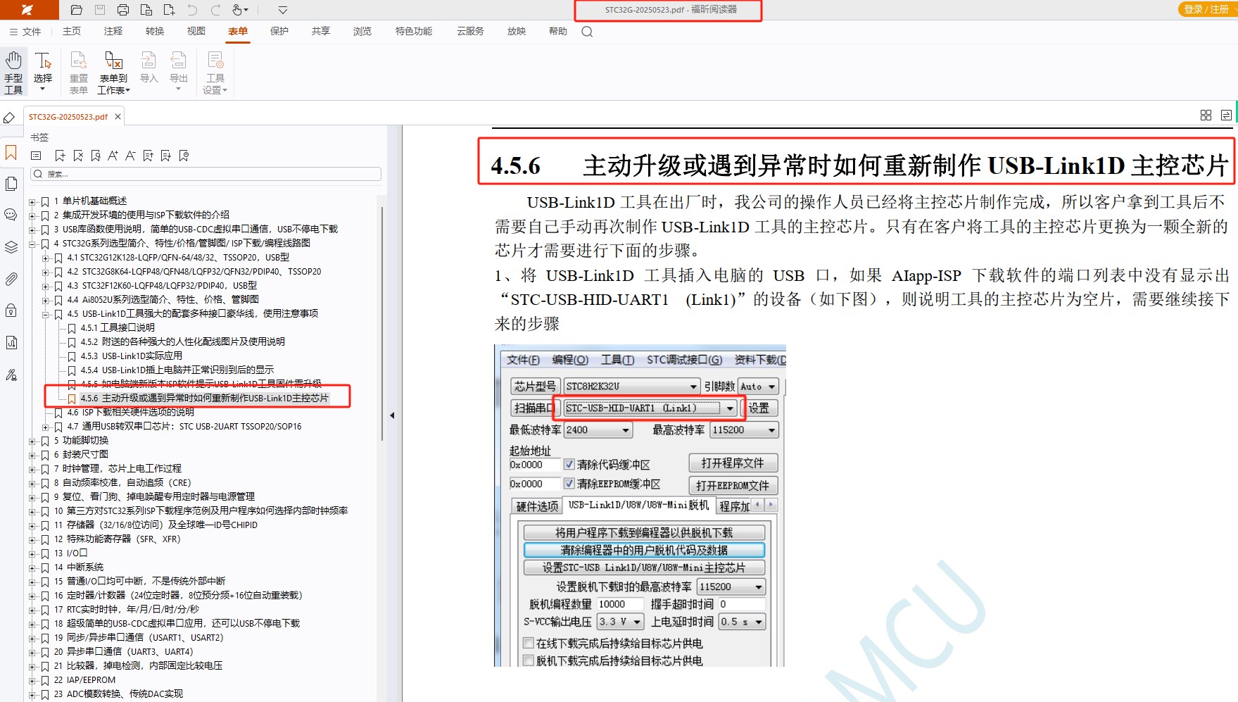Screen dimensions: 1238x702
Task: Click the new blank document icon
Action: [169, 10]
